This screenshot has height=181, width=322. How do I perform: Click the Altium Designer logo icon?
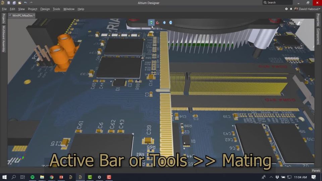coord(3,3)
